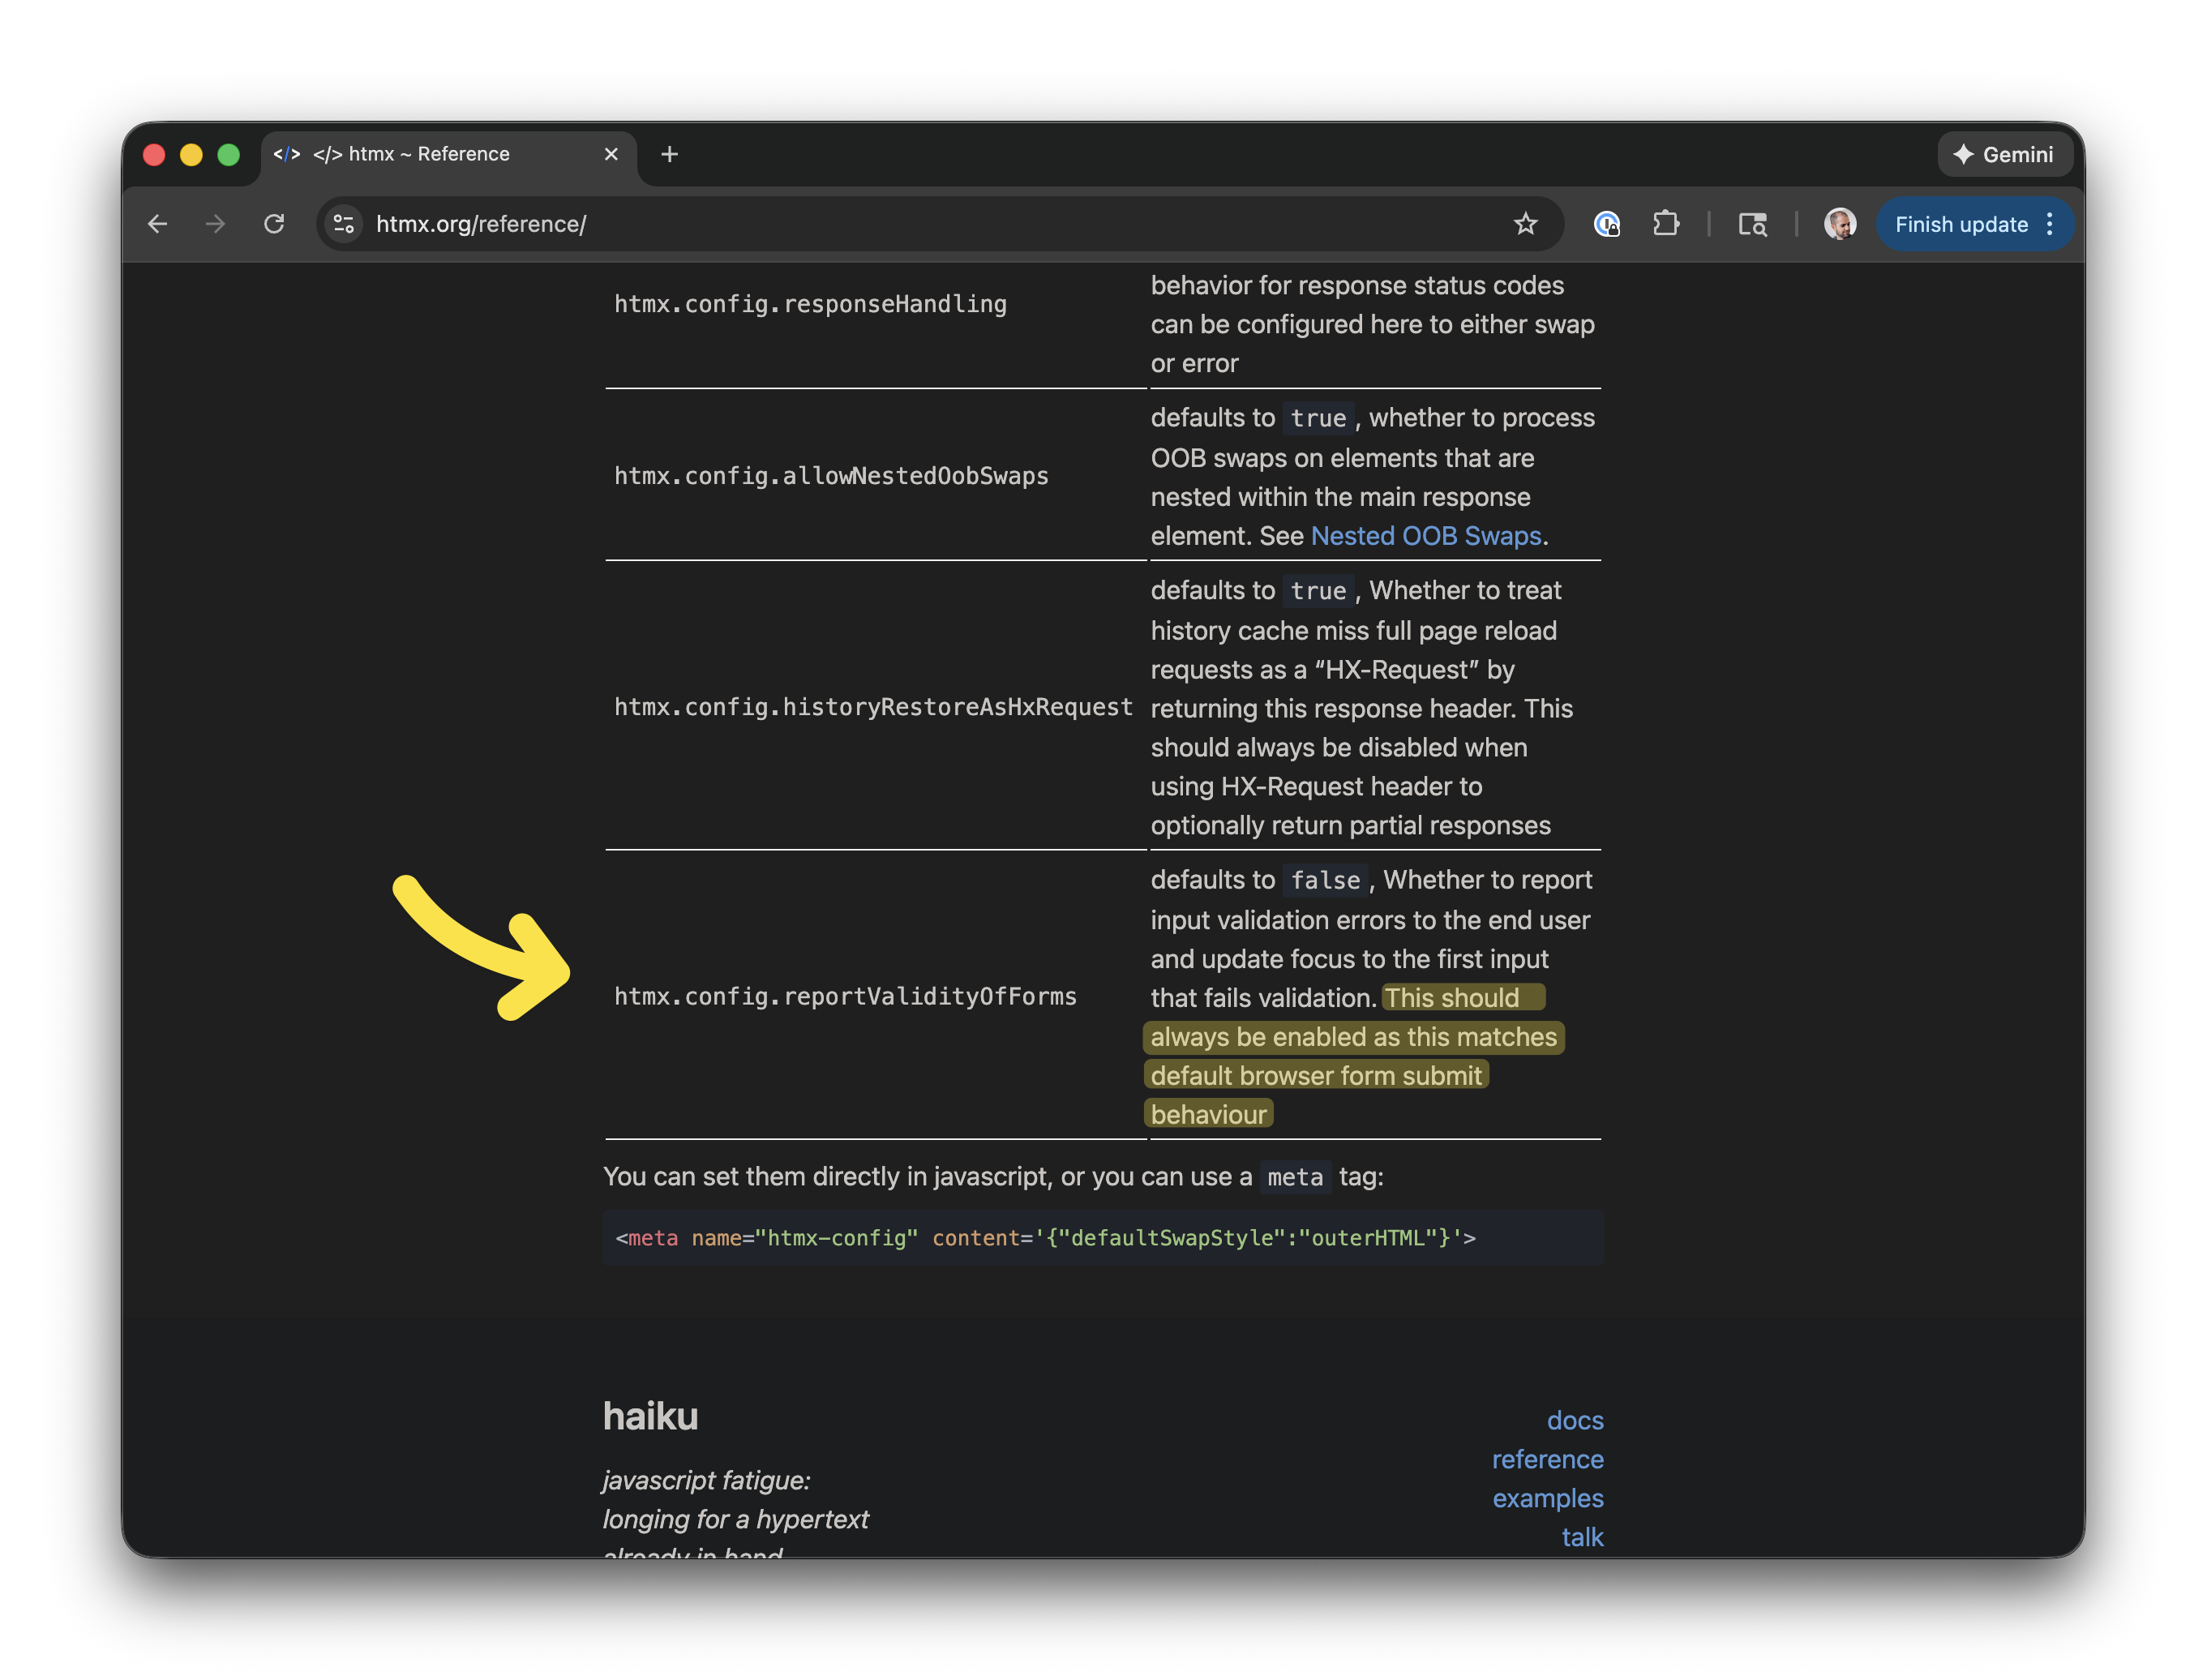Screen dimensions: 2207x1680
Task: Click the address bar URL field
Action: point(900,224)
